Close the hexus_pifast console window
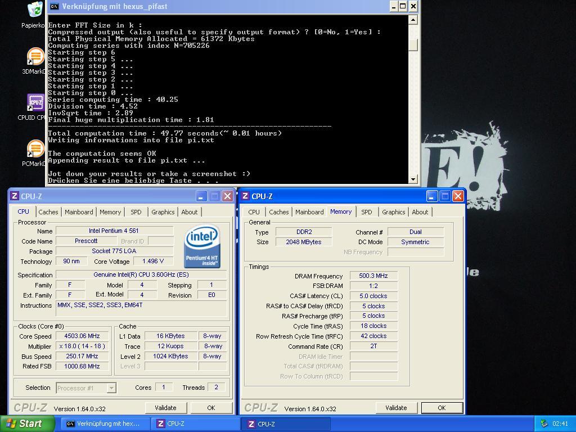 [413, 6]
